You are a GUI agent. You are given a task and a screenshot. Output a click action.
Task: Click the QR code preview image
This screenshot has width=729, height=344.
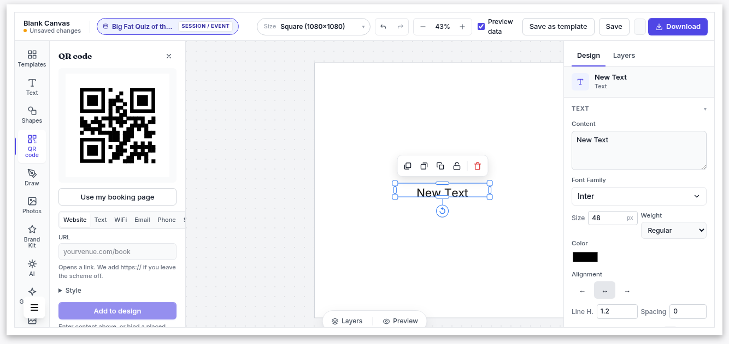pyautogui.click(x=117, y=125)
